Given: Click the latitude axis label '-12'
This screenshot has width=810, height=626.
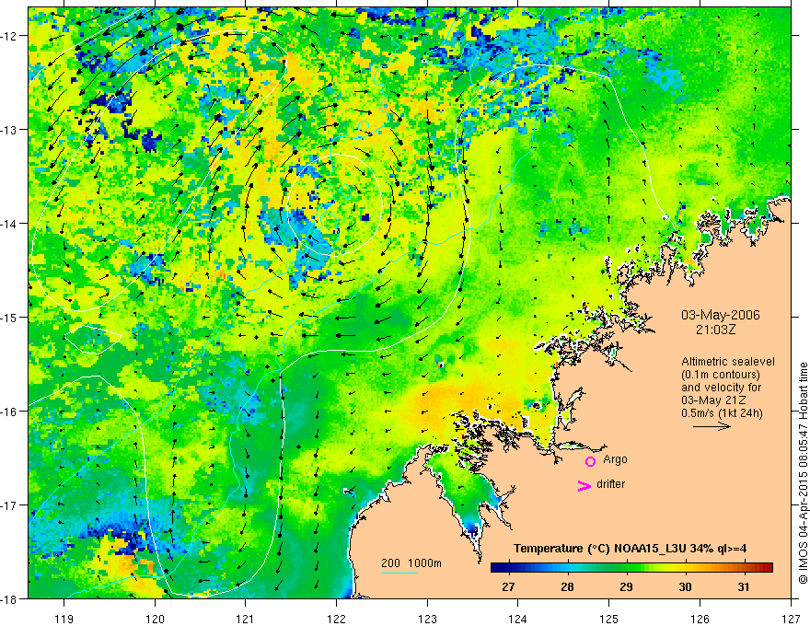Looking at the screenshot, I should click(10, 36).
